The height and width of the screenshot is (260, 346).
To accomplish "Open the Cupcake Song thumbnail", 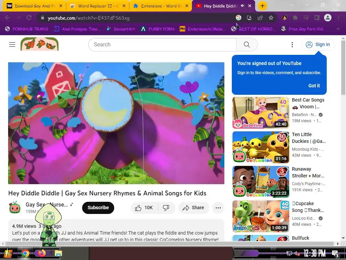I will coord(261,216).
